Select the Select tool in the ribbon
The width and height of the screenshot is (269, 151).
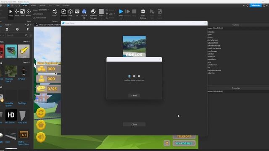11,13
